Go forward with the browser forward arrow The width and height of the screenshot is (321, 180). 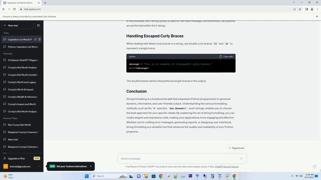pos(9,9)
